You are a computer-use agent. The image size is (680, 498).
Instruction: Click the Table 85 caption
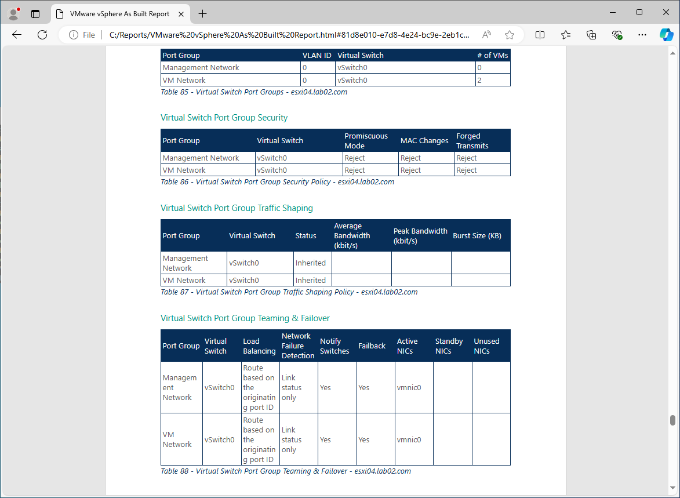click(254, 92)
